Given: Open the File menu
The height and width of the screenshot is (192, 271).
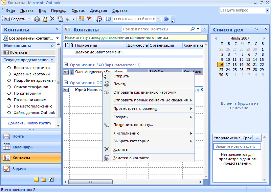Looking at the screenshot, I should pos(10,10).
